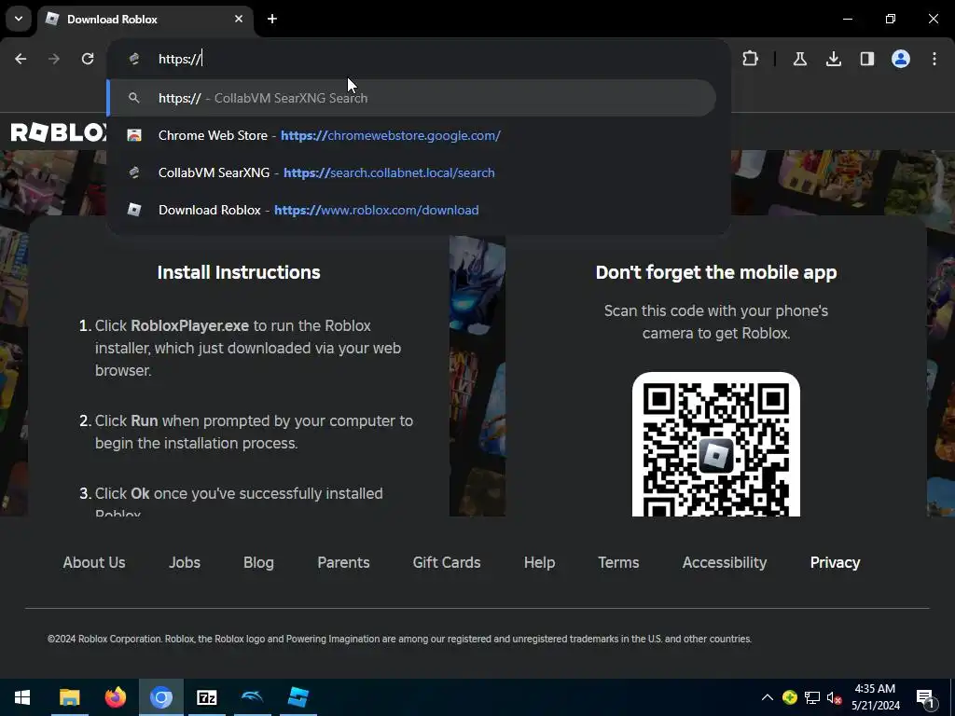Click the forward navigation arrow
Viewport: 955px width, 716px height.
(54, 59)
